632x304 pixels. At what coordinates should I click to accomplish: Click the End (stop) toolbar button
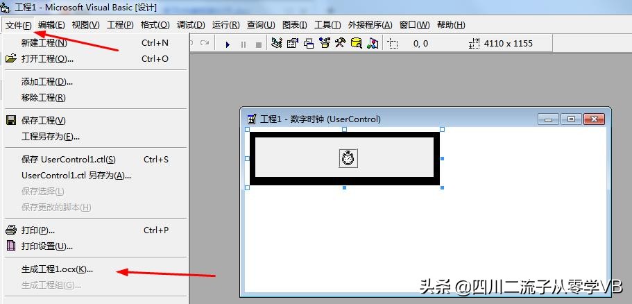259,44
